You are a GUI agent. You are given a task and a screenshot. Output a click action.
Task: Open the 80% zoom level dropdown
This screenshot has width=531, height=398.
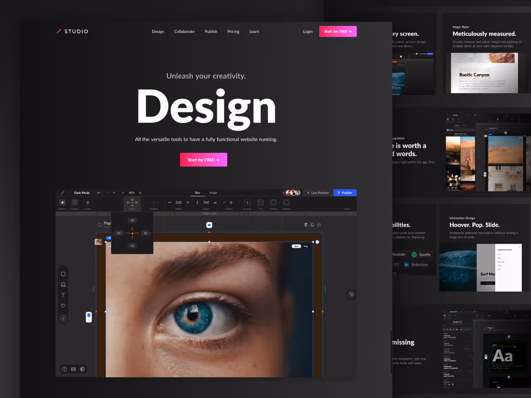pyautogui.click(x=131, y=192)
